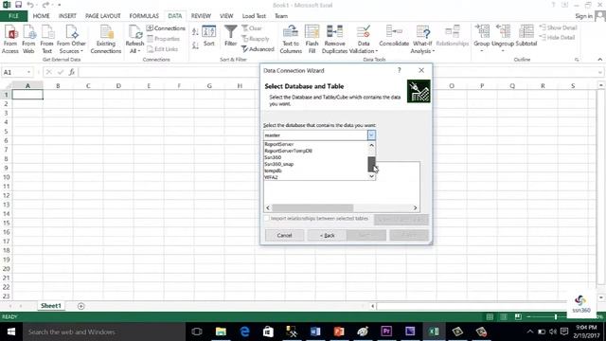Open the FILE tab
The height and width of the screenshot is (341, 606).
click(13, 16)
